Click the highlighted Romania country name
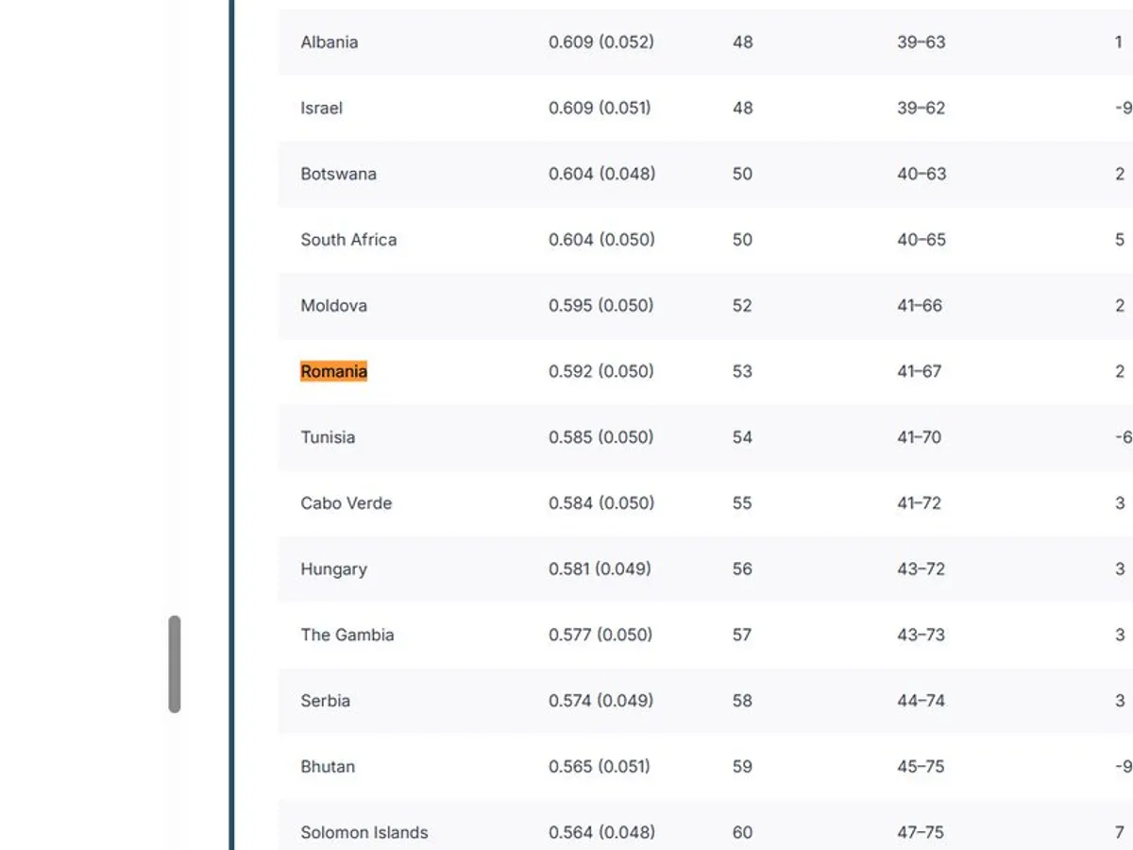This screenshot has height=850, width=1133. pyautogui.click(x=333, y=371)
